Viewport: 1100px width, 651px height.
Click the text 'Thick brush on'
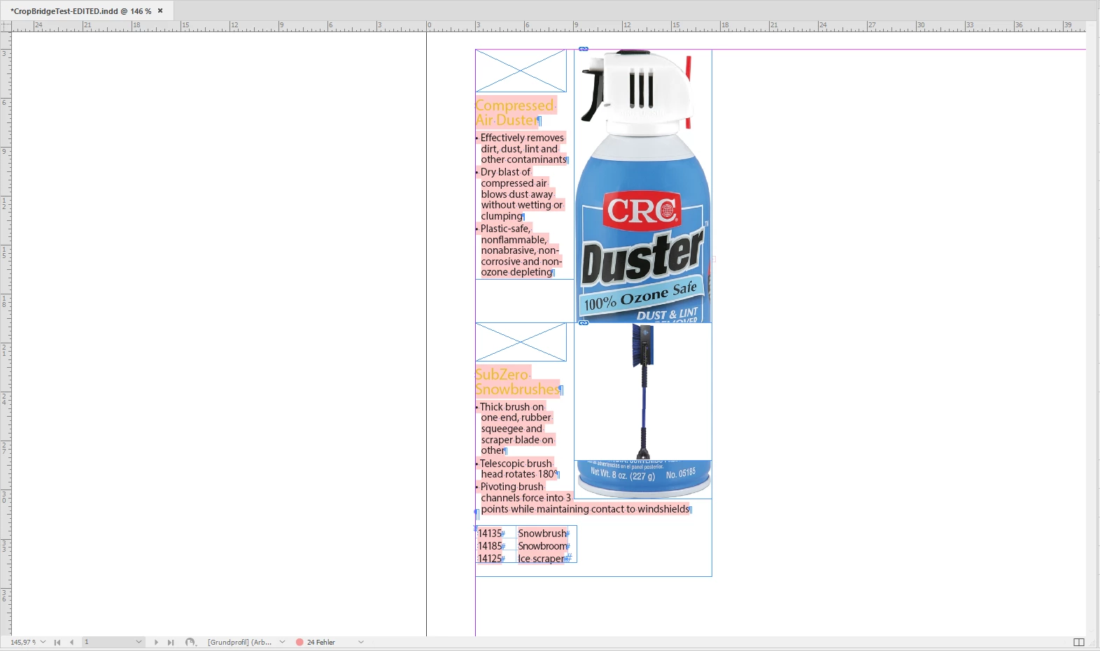pyautogui.click(x=512, y=407)
